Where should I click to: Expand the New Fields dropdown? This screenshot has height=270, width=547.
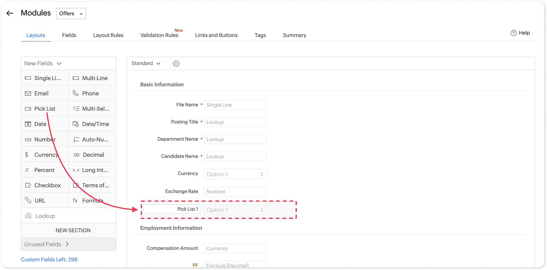click(x=43, y=63)
